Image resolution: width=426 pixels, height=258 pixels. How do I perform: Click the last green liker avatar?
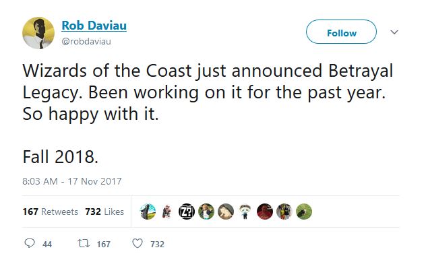click(x=304, y=212)
